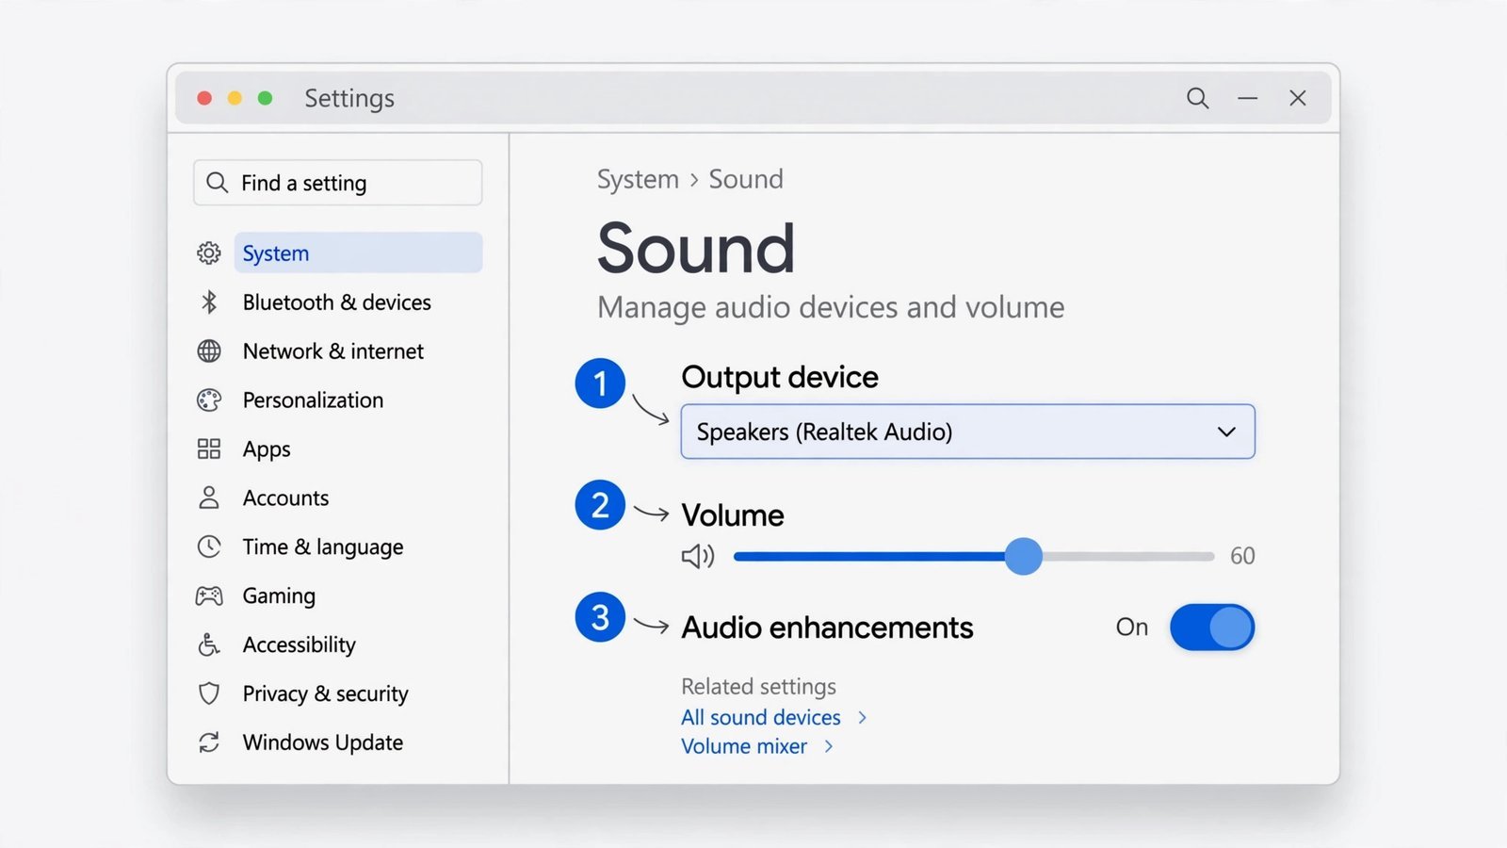Click the chevron next to Volume mixer
The width and height of the screenshot is (1507, 848).
click(829, 746)
